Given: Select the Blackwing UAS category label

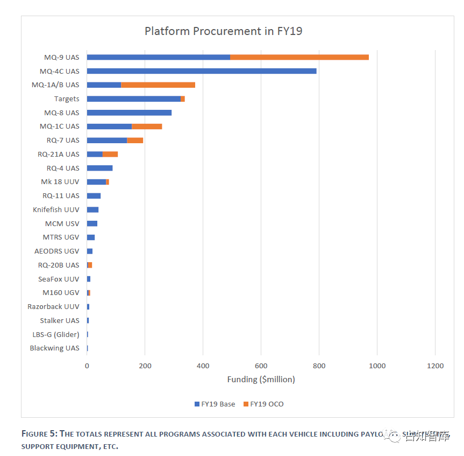Looking at the screenshot, I should tap(54, 348).
